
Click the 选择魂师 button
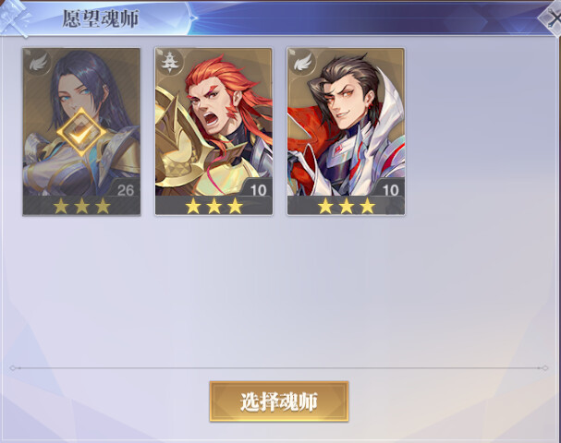pos(279,401)
